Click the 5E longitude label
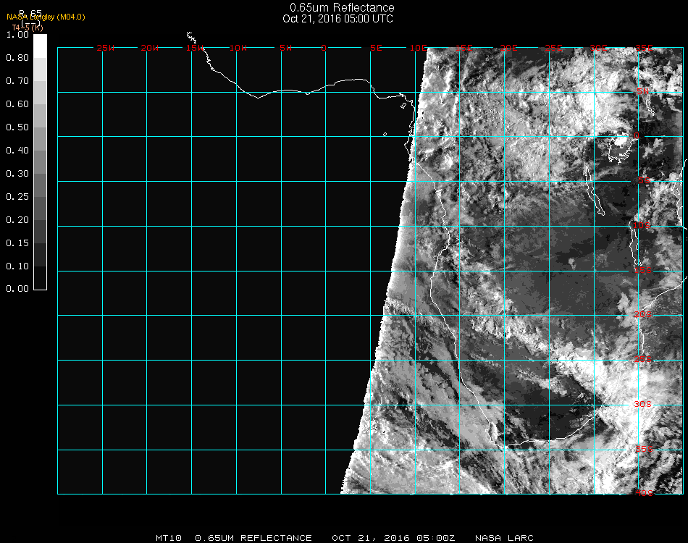The width and height of the screenshot is (688, 543). pos(376,48)
